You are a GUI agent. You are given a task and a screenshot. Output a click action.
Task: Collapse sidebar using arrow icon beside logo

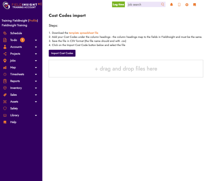[x=40, y=4]
